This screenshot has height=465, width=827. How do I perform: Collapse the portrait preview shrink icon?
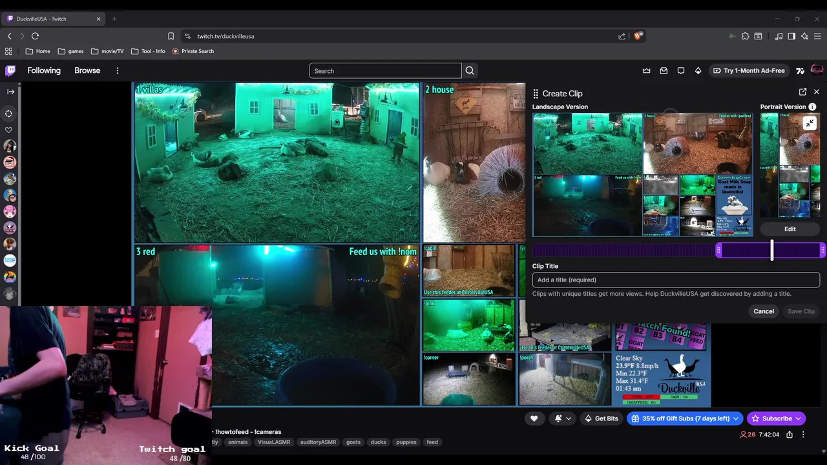(810, 123)
